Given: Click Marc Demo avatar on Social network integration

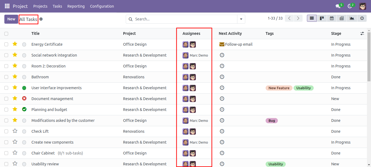Looking at the screenshot, I should click(185, 55).
